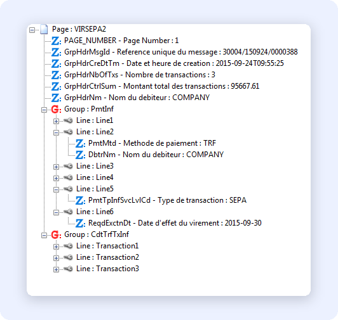Viewport: 338px width, 320px height.
Task: Collapse Line : Line6 node
Action: [x=56, y=212]
